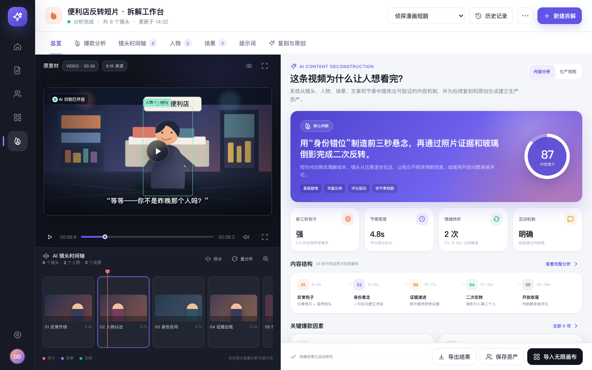Select shot 01 反常开场 thumbnail
Image resolution: width=592 pixels, height=370 pixels.
(x=68, y=312)
